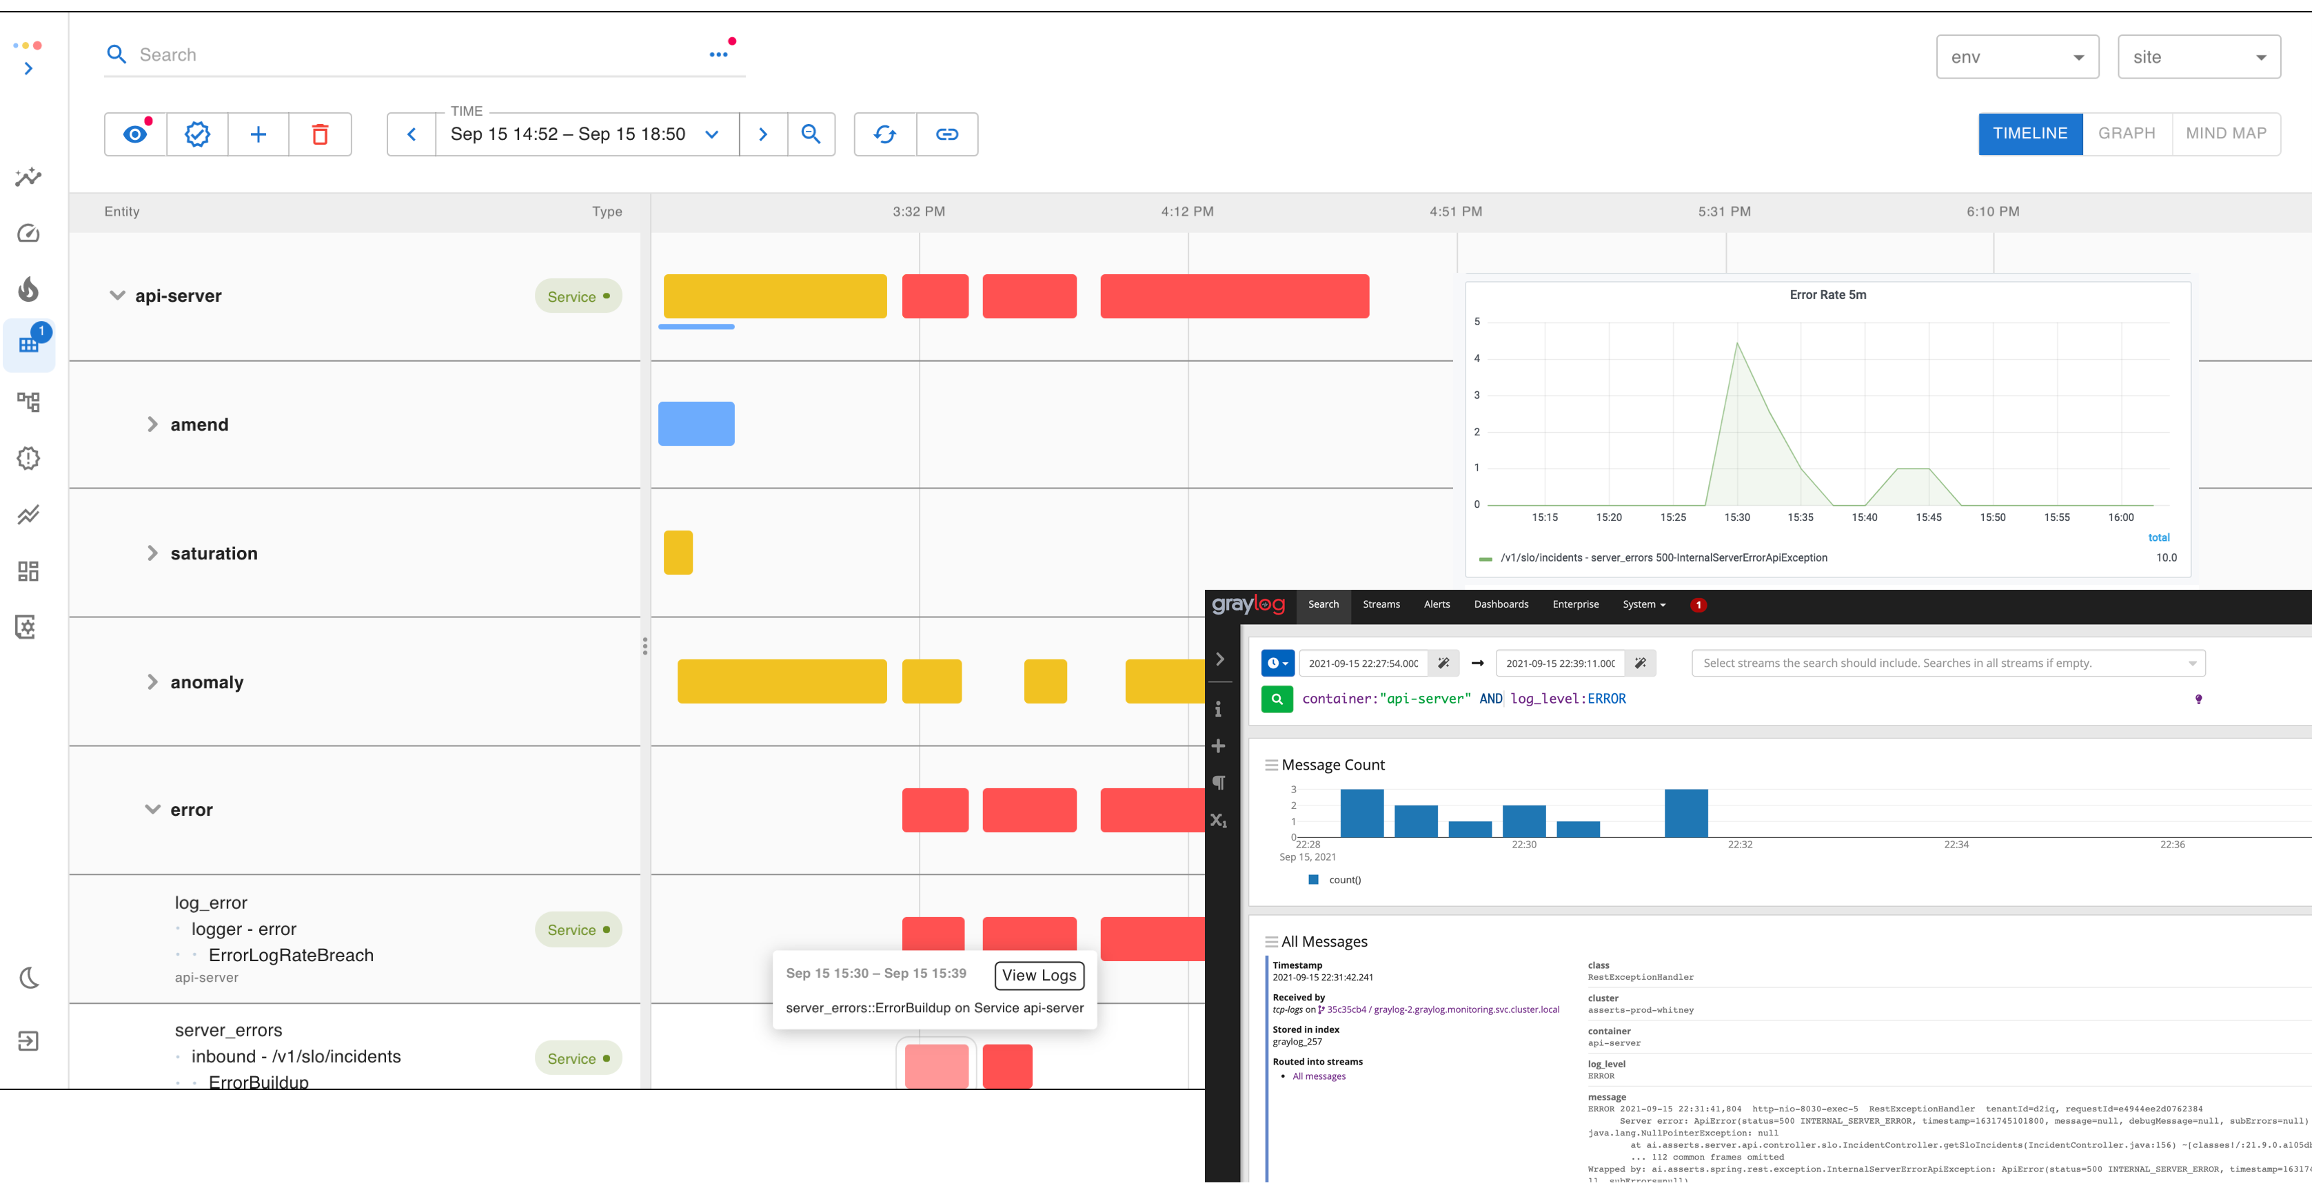Expand the anomaly row

[x=152, y=681]
